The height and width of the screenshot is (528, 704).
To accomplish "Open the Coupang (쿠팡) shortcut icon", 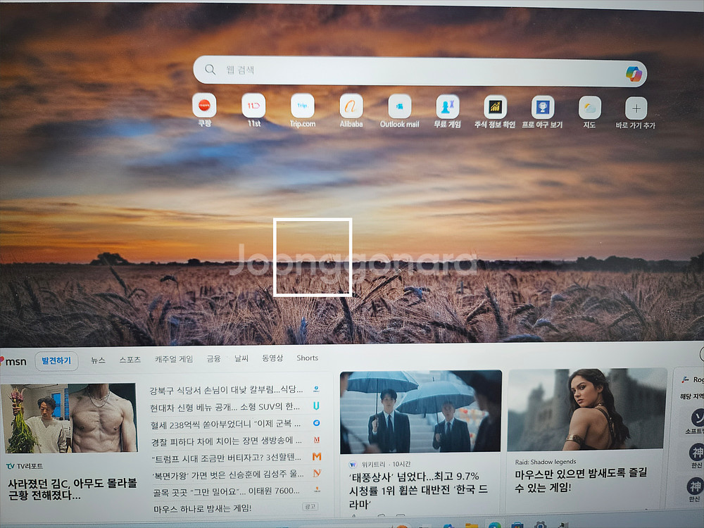I will (204, 106).
